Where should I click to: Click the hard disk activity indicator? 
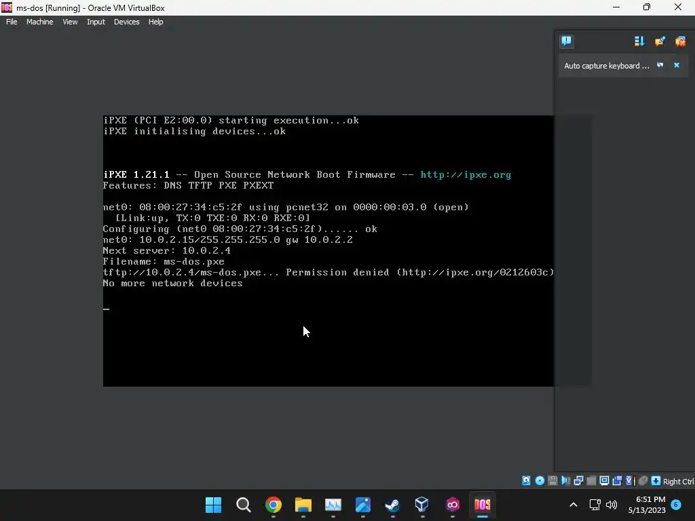coord(526,481)
